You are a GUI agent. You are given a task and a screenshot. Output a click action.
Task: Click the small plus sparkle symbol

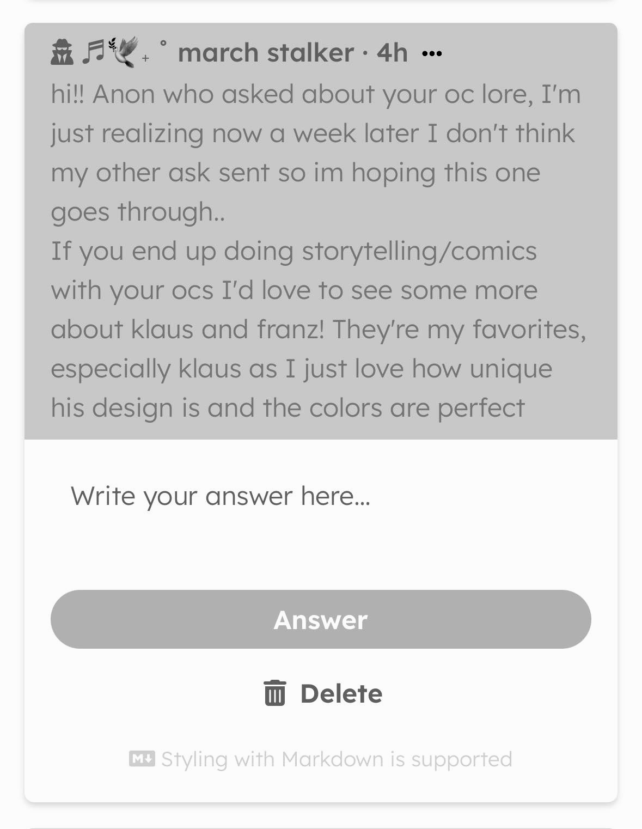[145, 58]
